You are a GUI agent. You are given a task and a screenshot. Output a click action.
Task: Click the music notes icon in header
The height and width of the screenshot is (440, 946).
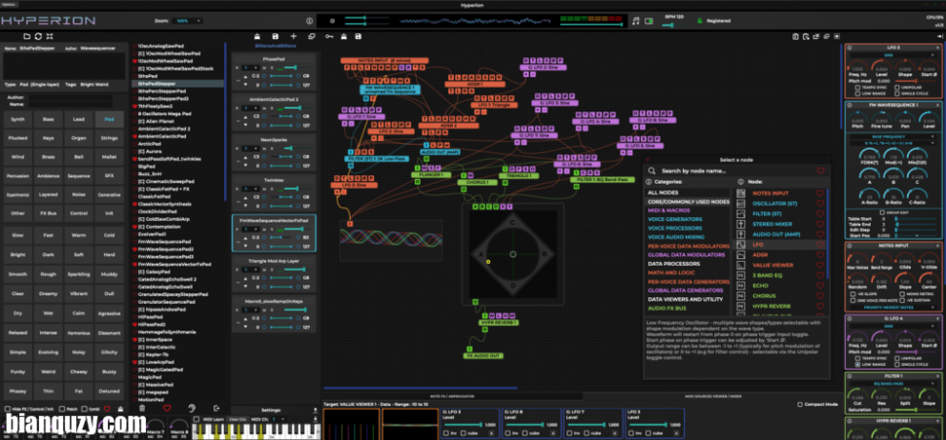(x=635, y=21)
